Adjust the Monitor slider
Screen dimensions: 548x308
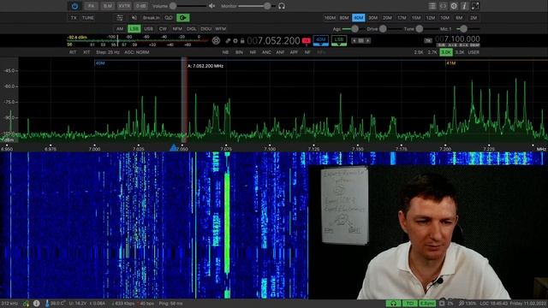(x=257, y=6)
